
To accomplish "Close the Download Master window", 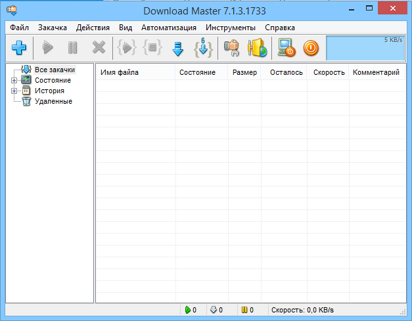I will click(393, 9).
